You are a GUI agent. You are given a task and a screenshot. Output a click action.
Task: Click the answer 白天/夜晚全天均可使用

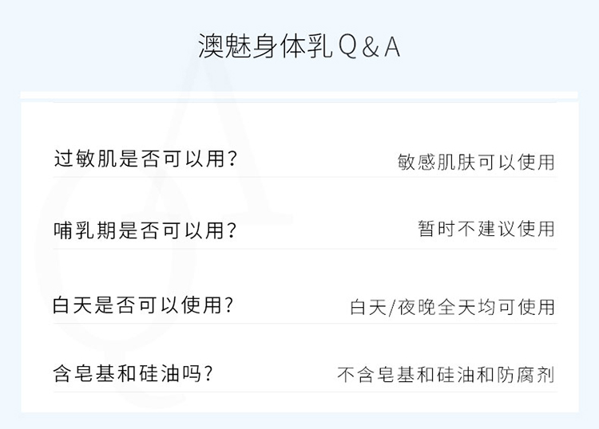pos(452,307)
